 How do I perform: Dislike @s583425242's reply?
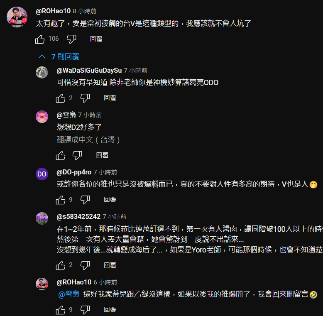(x=85, y=265)
